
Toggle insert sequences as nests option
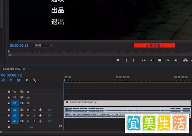3,80
